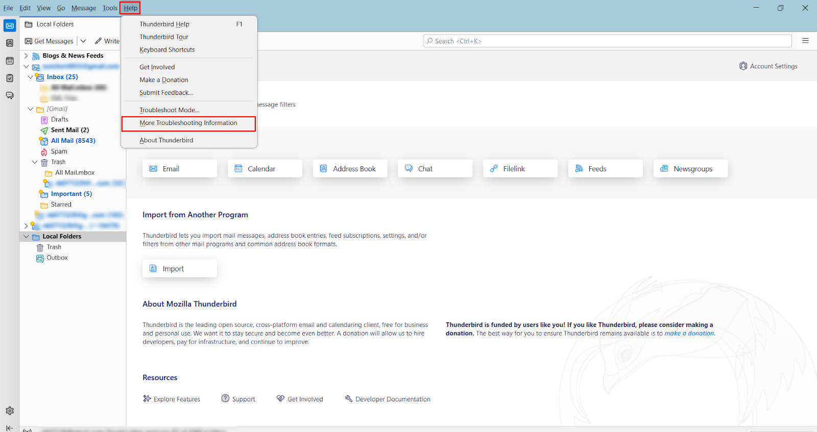Click the Import button
The height and width of the screenshot is (432, 817).
(x=180, y=269)
